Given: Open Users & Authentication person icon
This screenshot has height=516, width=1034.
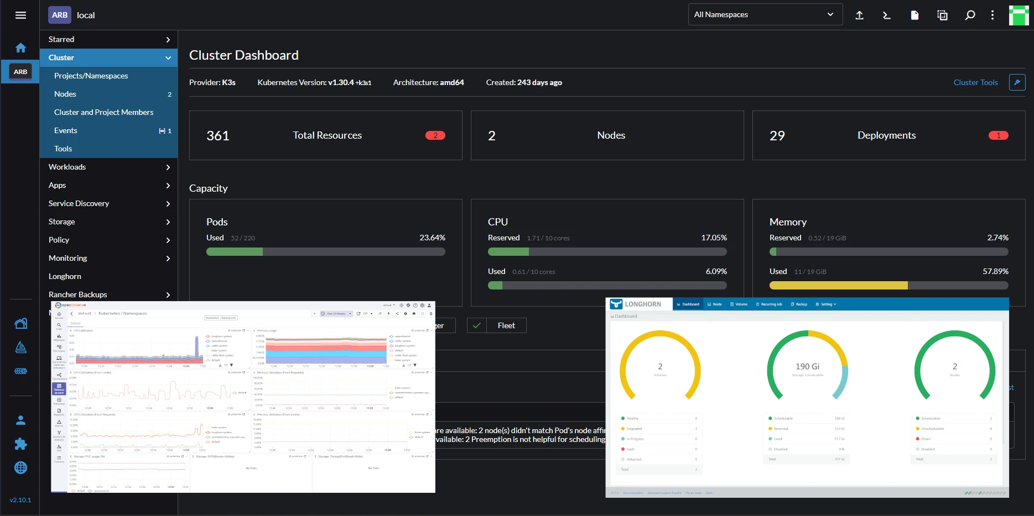Looking at the screenshot, I should point(20,420).
